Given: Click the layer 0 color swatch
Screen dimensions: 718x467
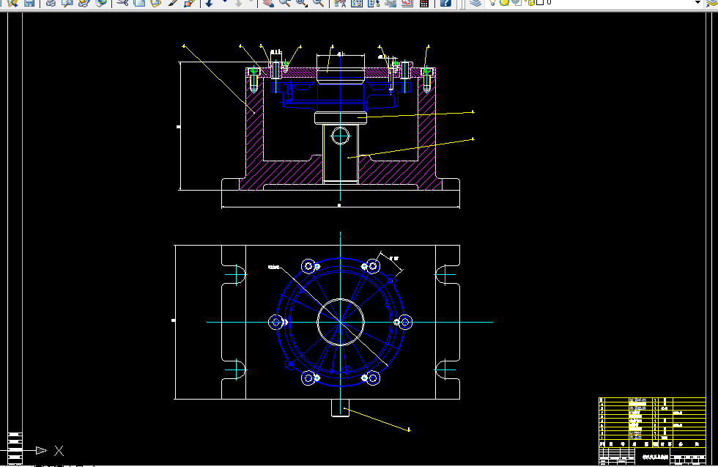Looking at the screenshot, I should pyautogui.click(x=540, y=2).
